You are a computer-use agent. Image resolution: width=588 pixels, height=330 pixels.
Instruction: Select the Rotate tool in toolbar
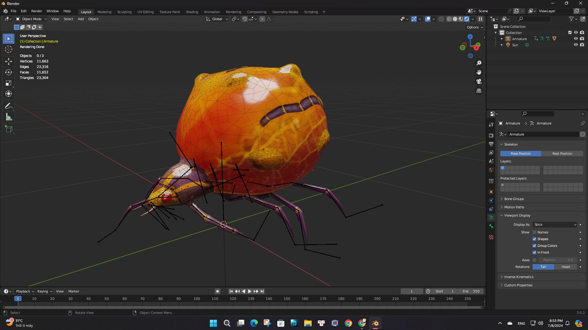pyautogui.click(x=9, y=72)
